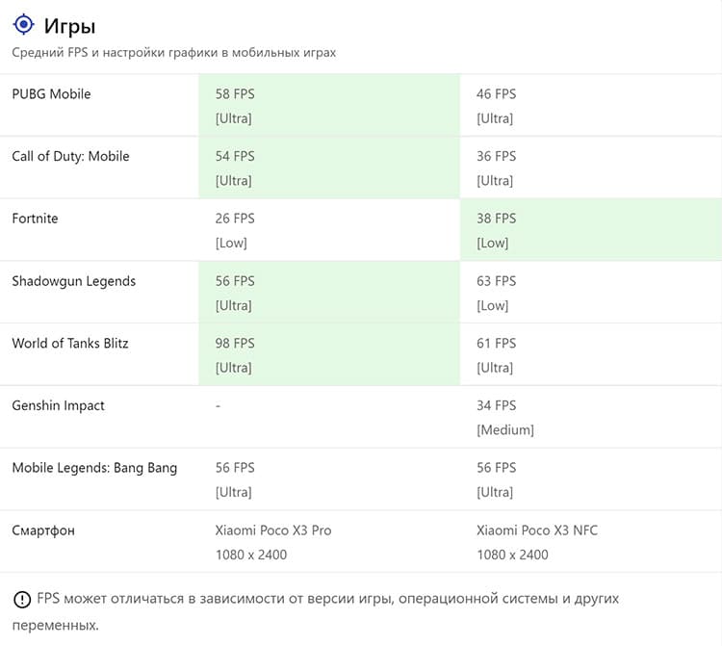Select the PUBG Mobile row label
Screen dimensions: 722x646
tap(51, 94)
